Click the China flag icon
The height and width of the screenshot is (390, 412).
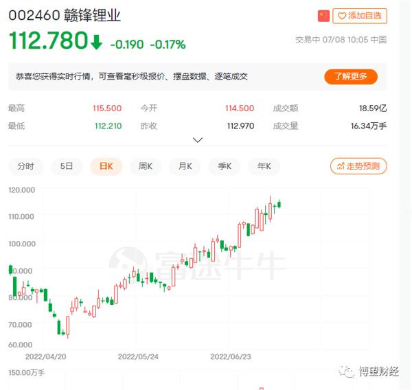click(323, 16)
